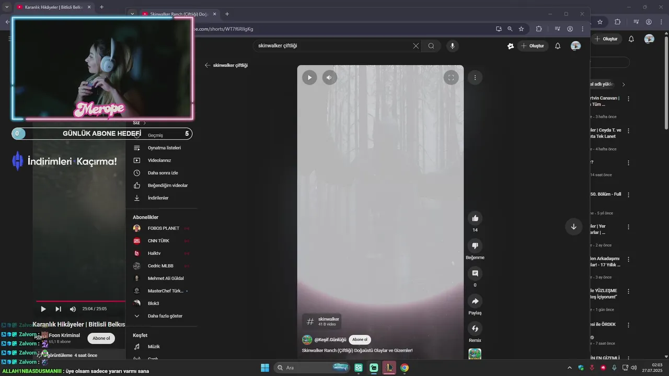Clear the search box text
This screenshot has width=669, height=376.
(416, 46)
